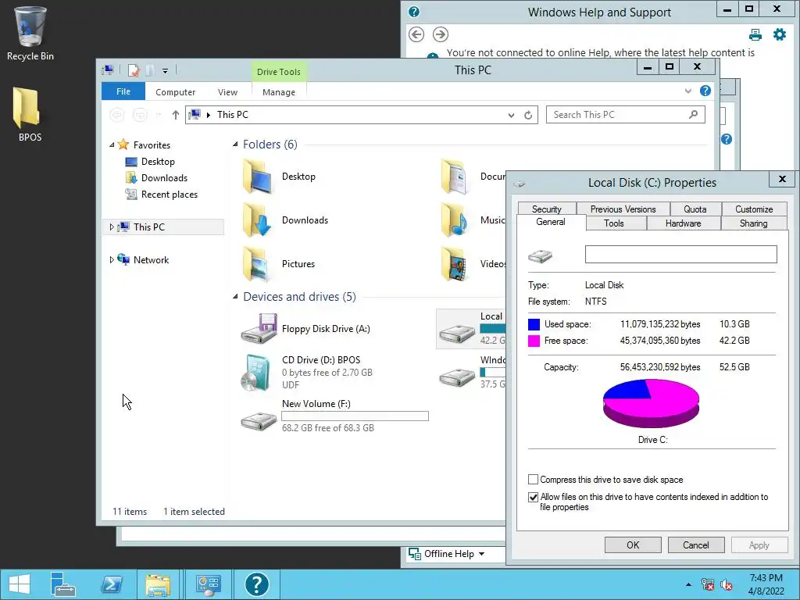Open the File ribbon tab
This screenshot has width=800, height=600.
[123, 92]
